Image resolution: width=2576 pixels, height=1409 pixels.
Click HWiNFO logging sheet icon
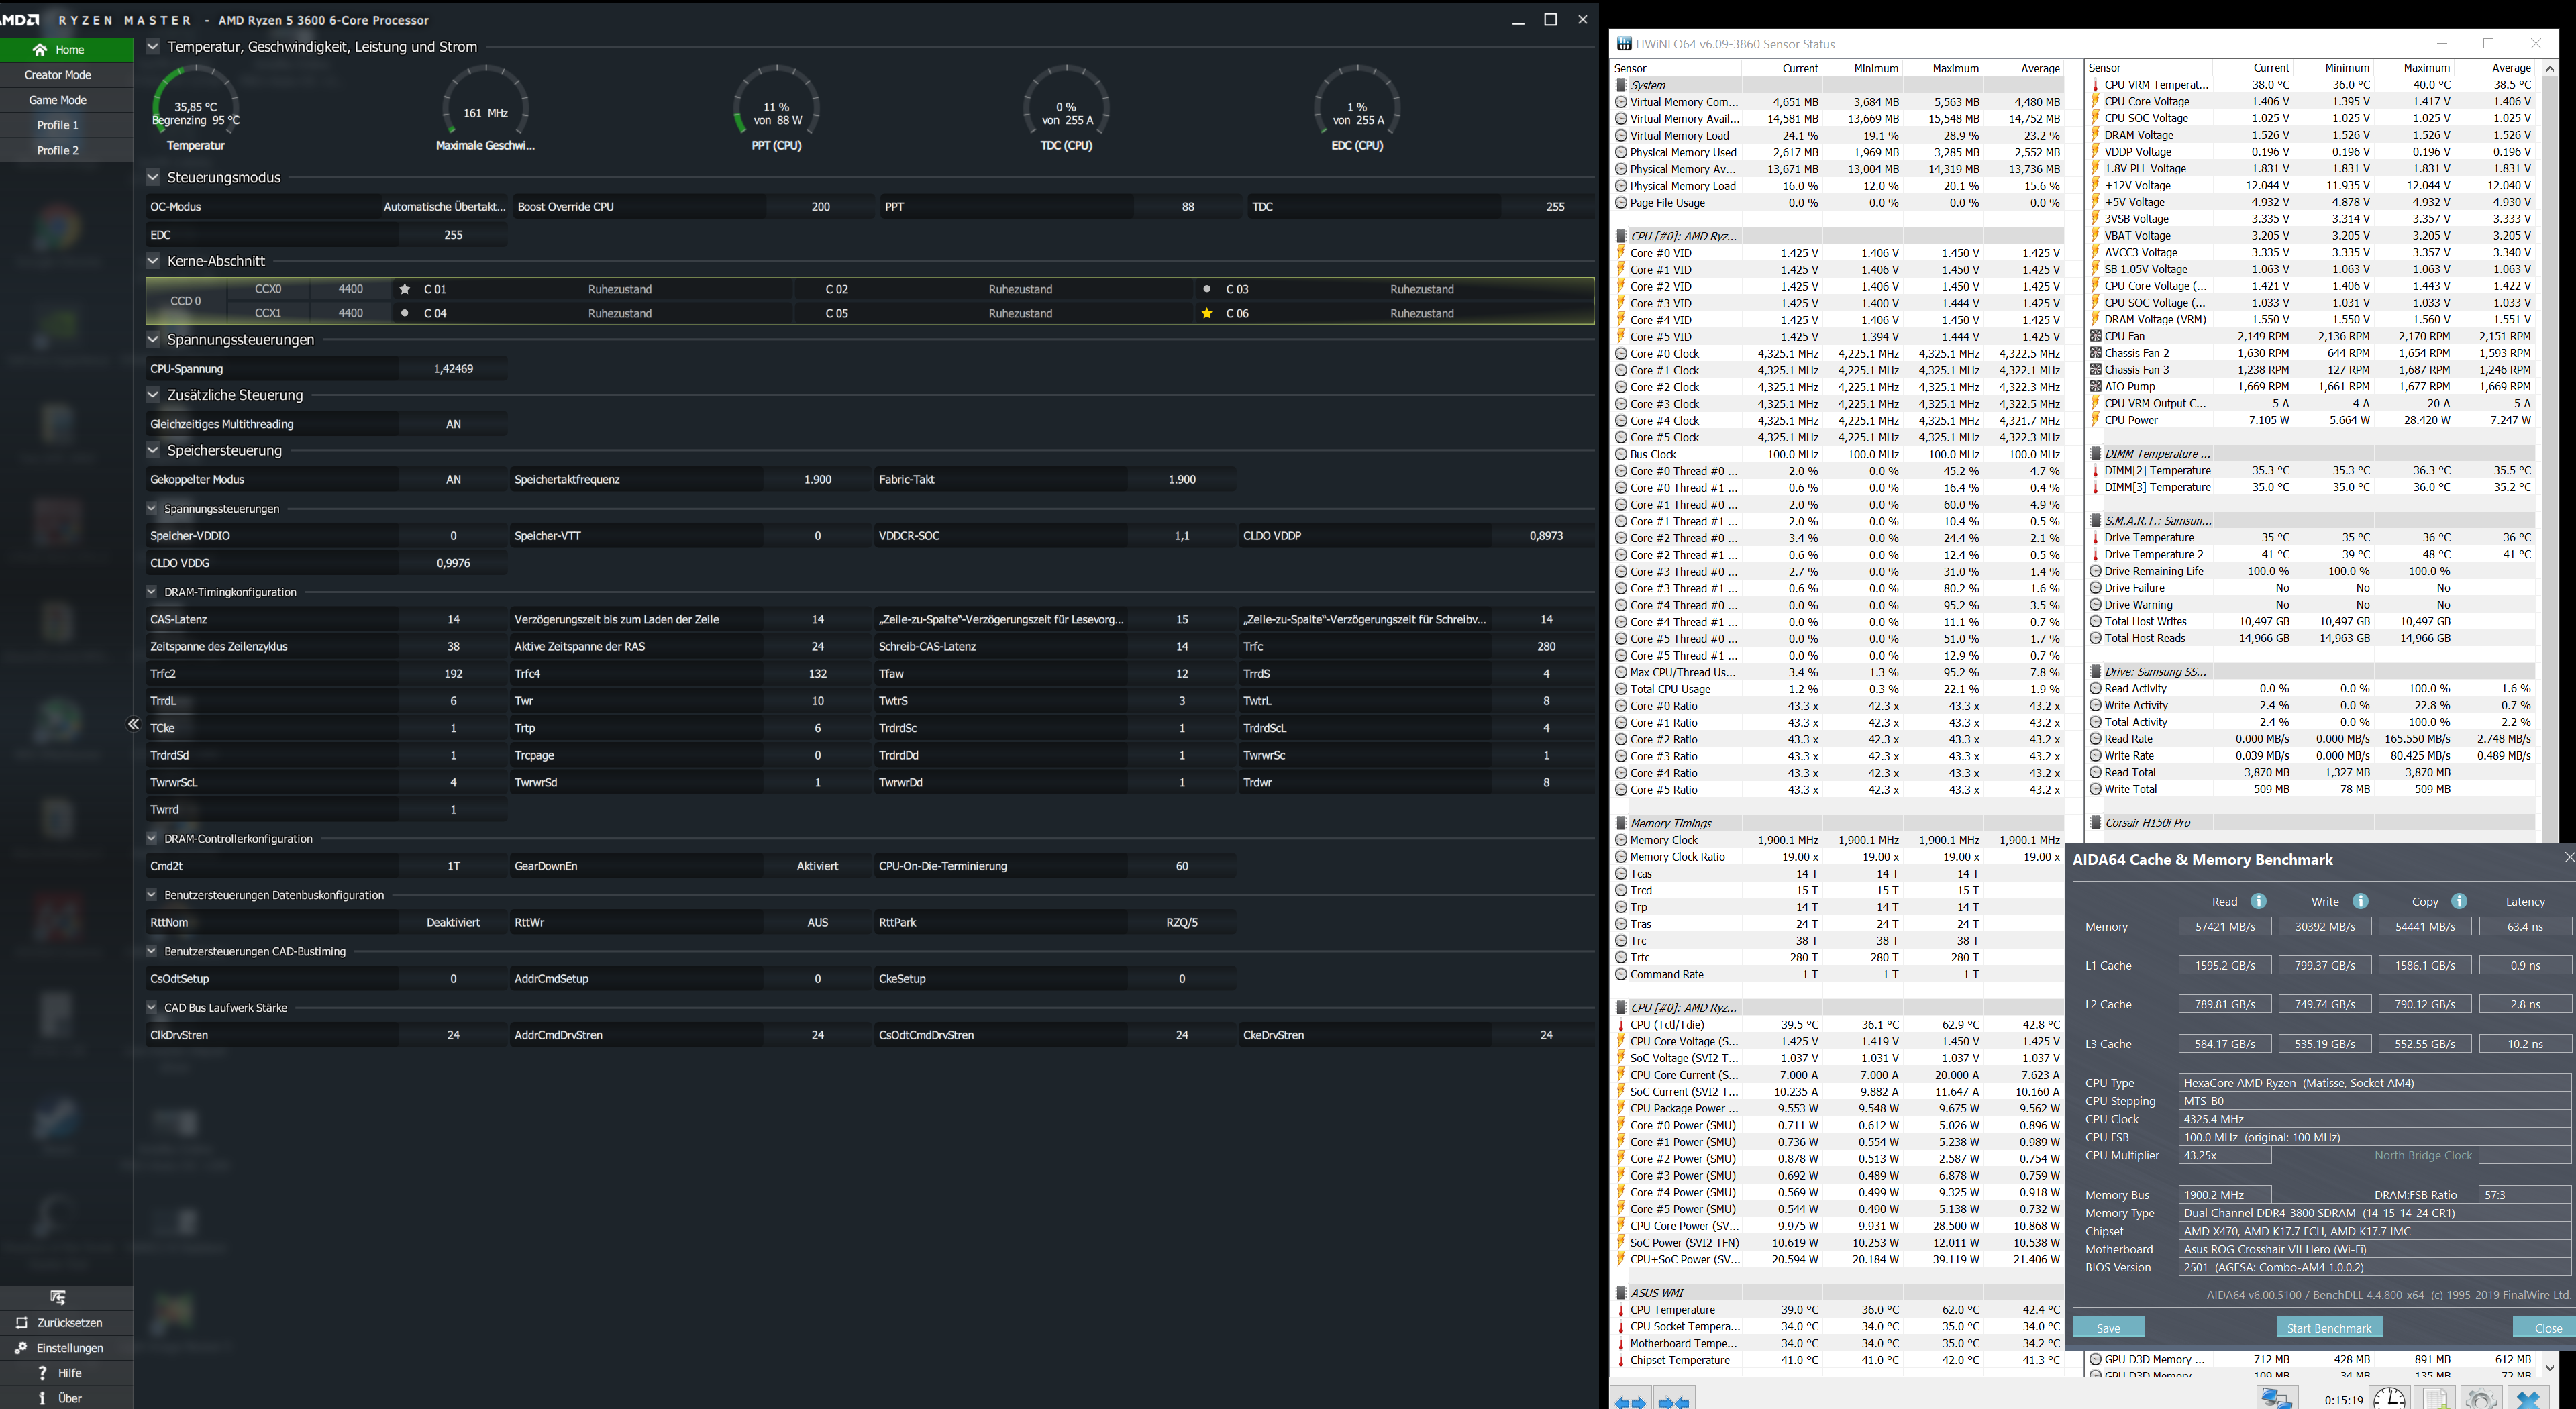point(2435,1398)
